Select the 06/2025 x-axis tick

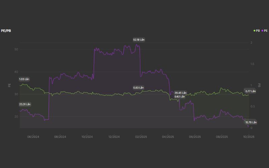(x=195, y=137)
